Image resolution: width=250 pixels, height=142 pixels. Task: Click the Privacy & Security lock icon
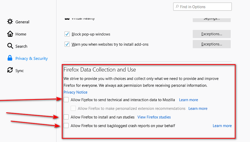(x=10, y=58)
